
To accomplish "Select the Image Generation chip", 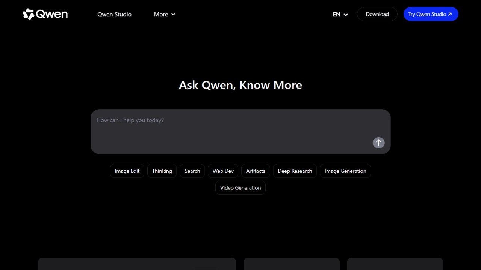I will point(345,171).
